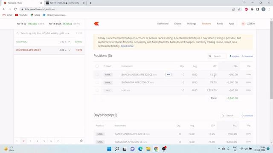This screenshot has width=273, height=153.
Task: Open the user profile ZZ3830
Action: coord(248,24)
